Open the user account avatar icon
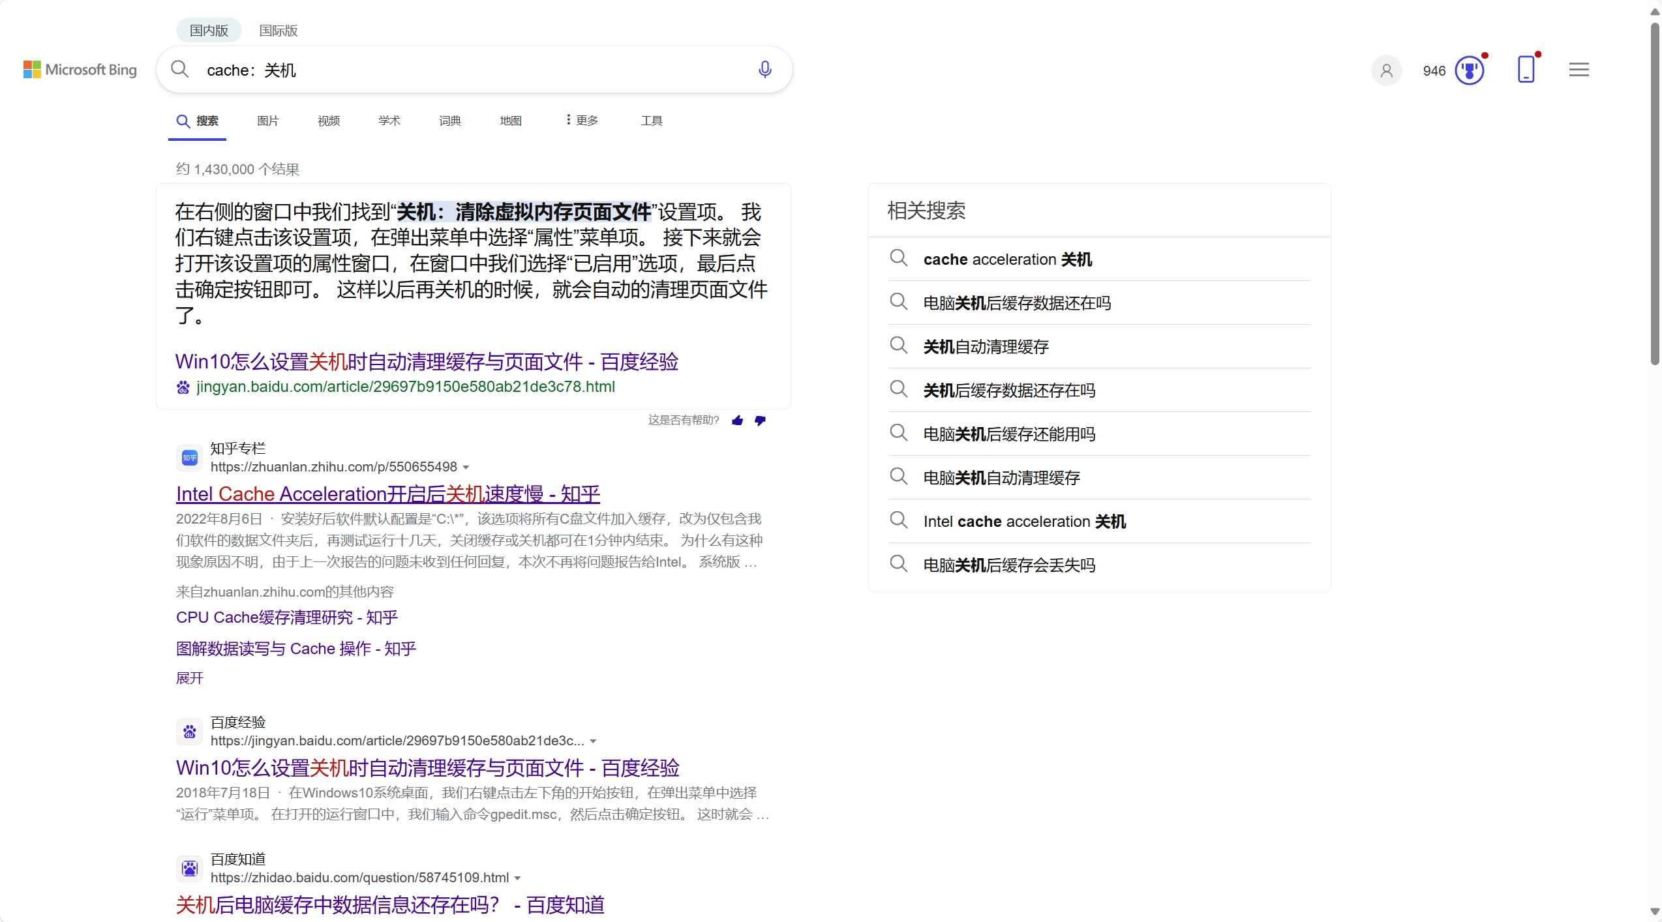Image resolution: width=1662 pixels, height=922 pixels. tap(1387, 70)
